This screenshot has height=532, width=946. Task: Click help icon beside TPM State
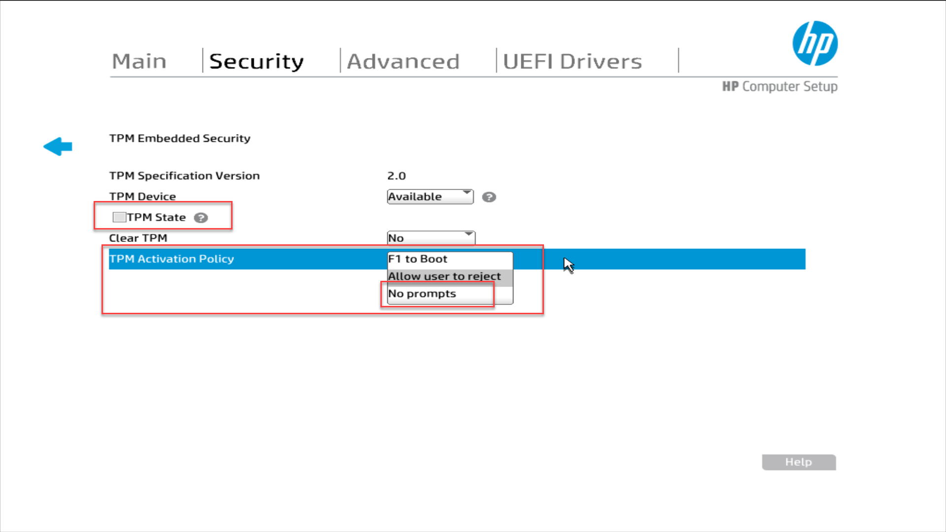point(201,218)
